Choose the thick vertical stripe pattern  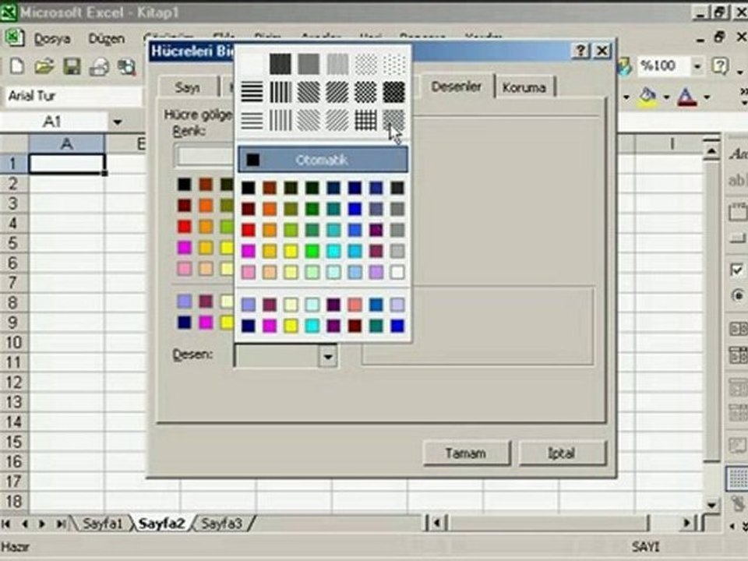point(280,92)
